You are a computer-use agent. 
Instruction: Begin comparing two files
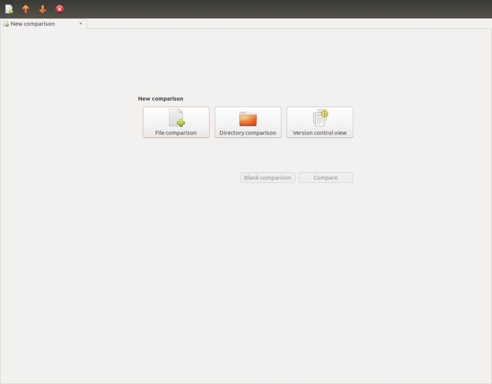coord(176,122)
